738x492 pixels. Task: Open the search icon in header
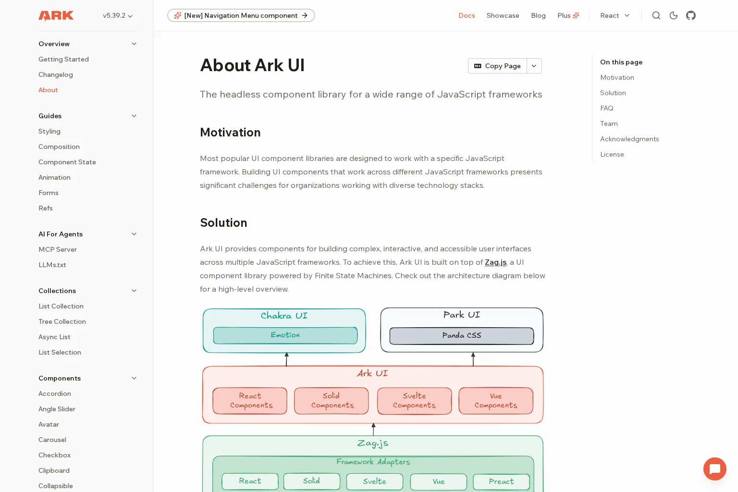point(656,15)
